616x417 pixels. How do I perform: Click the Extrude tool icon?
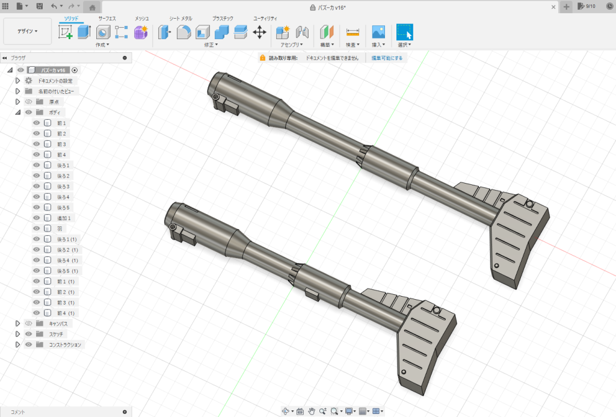84,32
